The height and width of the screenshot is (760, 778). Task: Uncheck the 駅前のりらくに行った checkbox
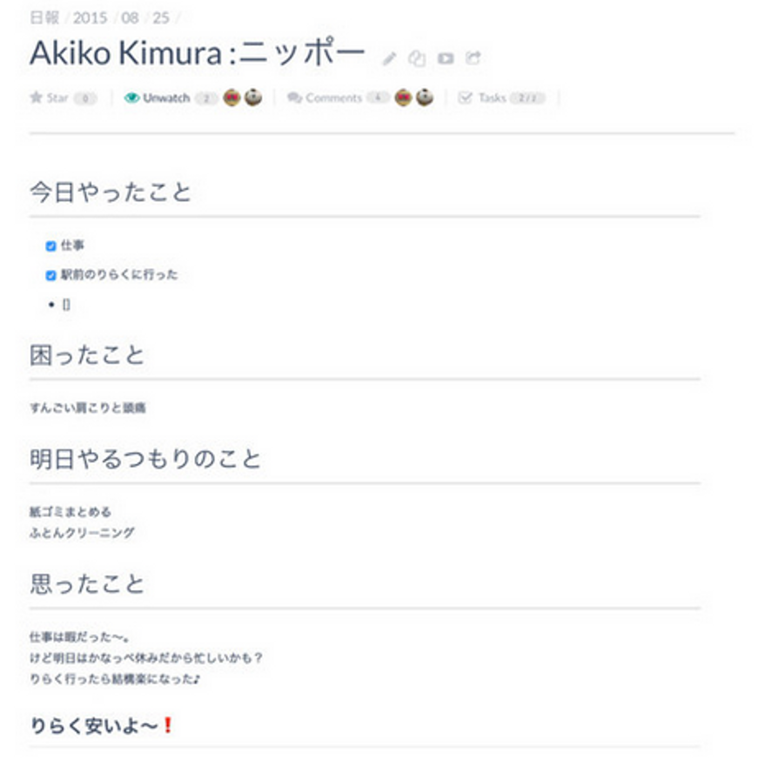[x=51, y=275]
